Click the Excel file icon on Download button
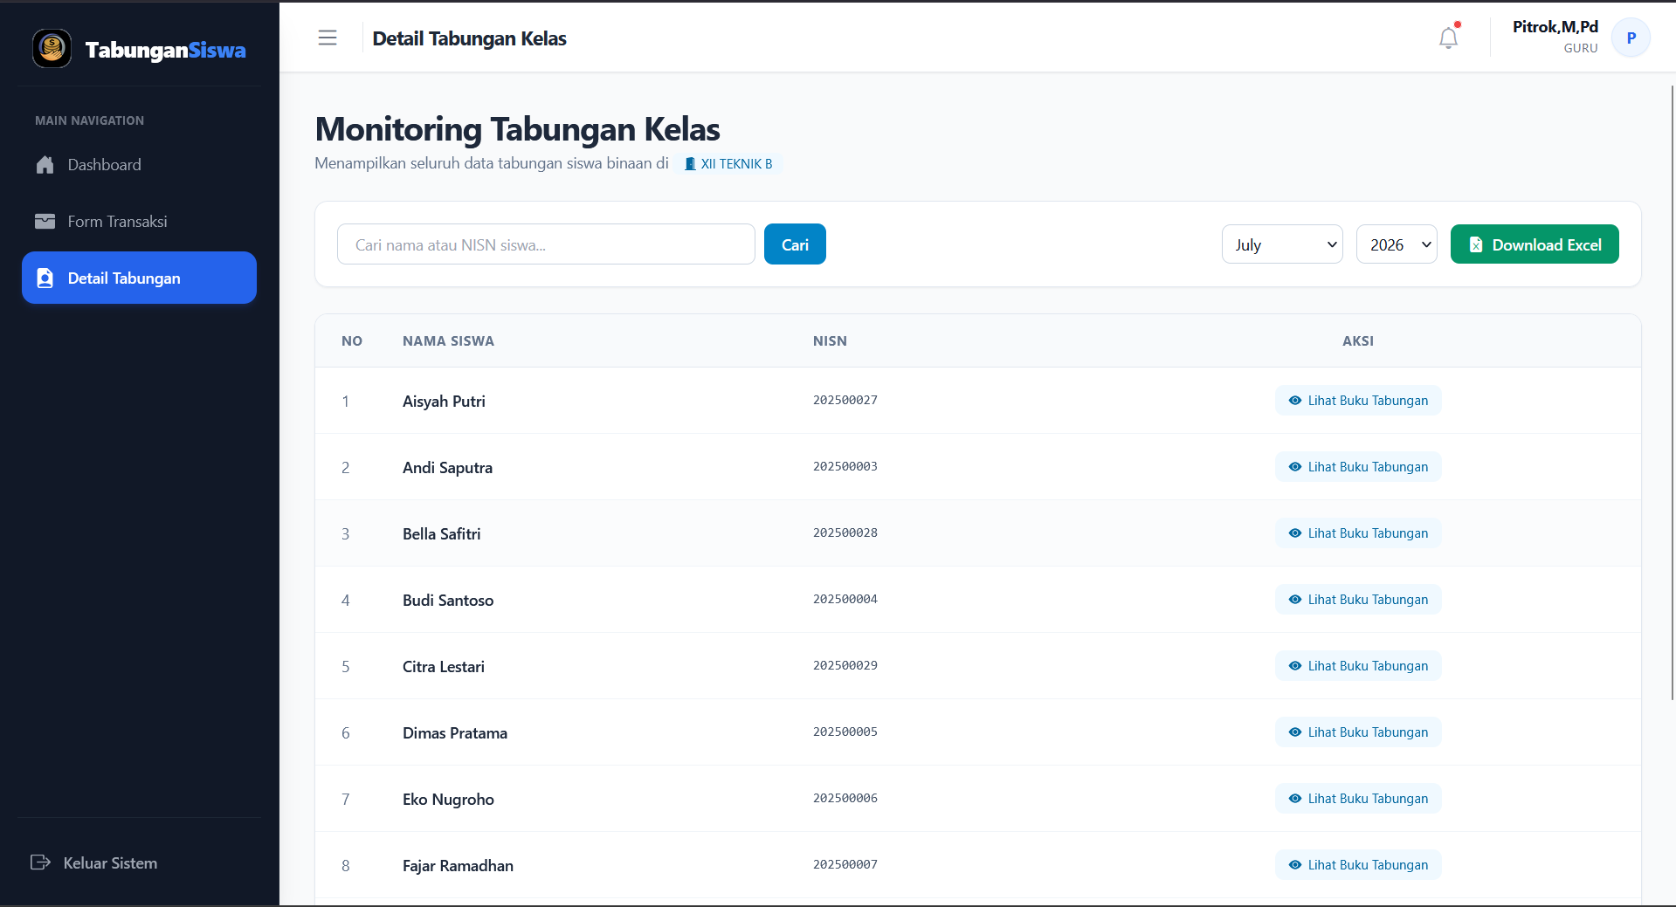The width and height of the screenshot is (1676, 907). click(x=1476, y=244)
